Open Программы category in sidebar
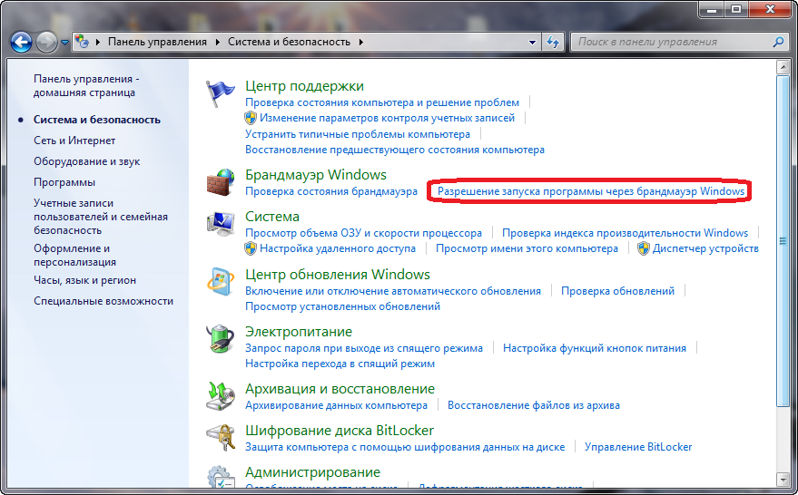The width and height of the screenshot is (798, 495). coord(64,182)
